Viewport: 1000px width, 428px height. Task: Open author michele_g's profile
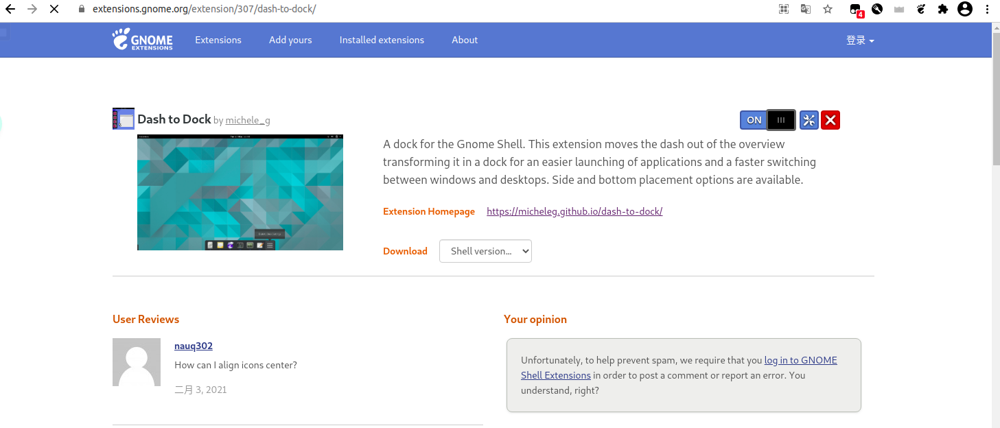tap(248, 121)
